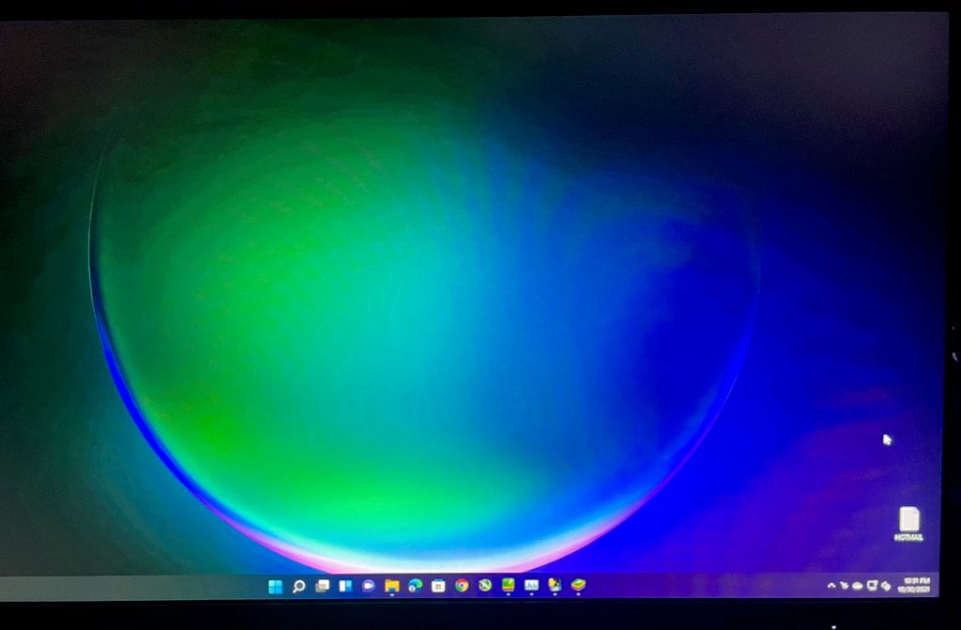961x630 pixels.
Task: Click the taskbar Search magnifier icon
Action: 298,587
